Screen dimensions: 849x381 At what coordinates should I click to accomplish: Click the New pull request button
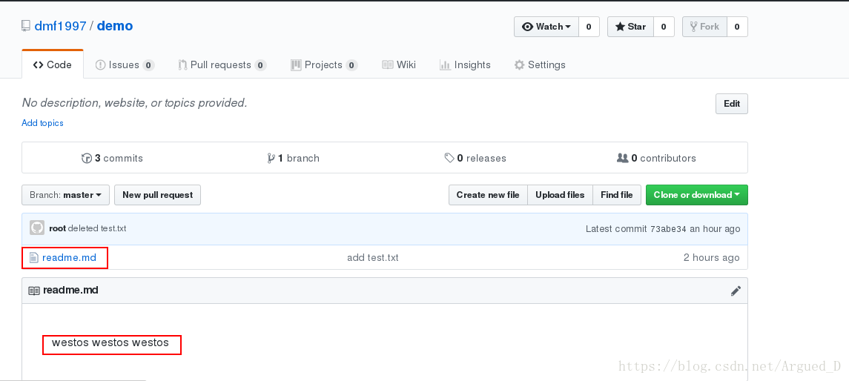(x=157, y=195)
